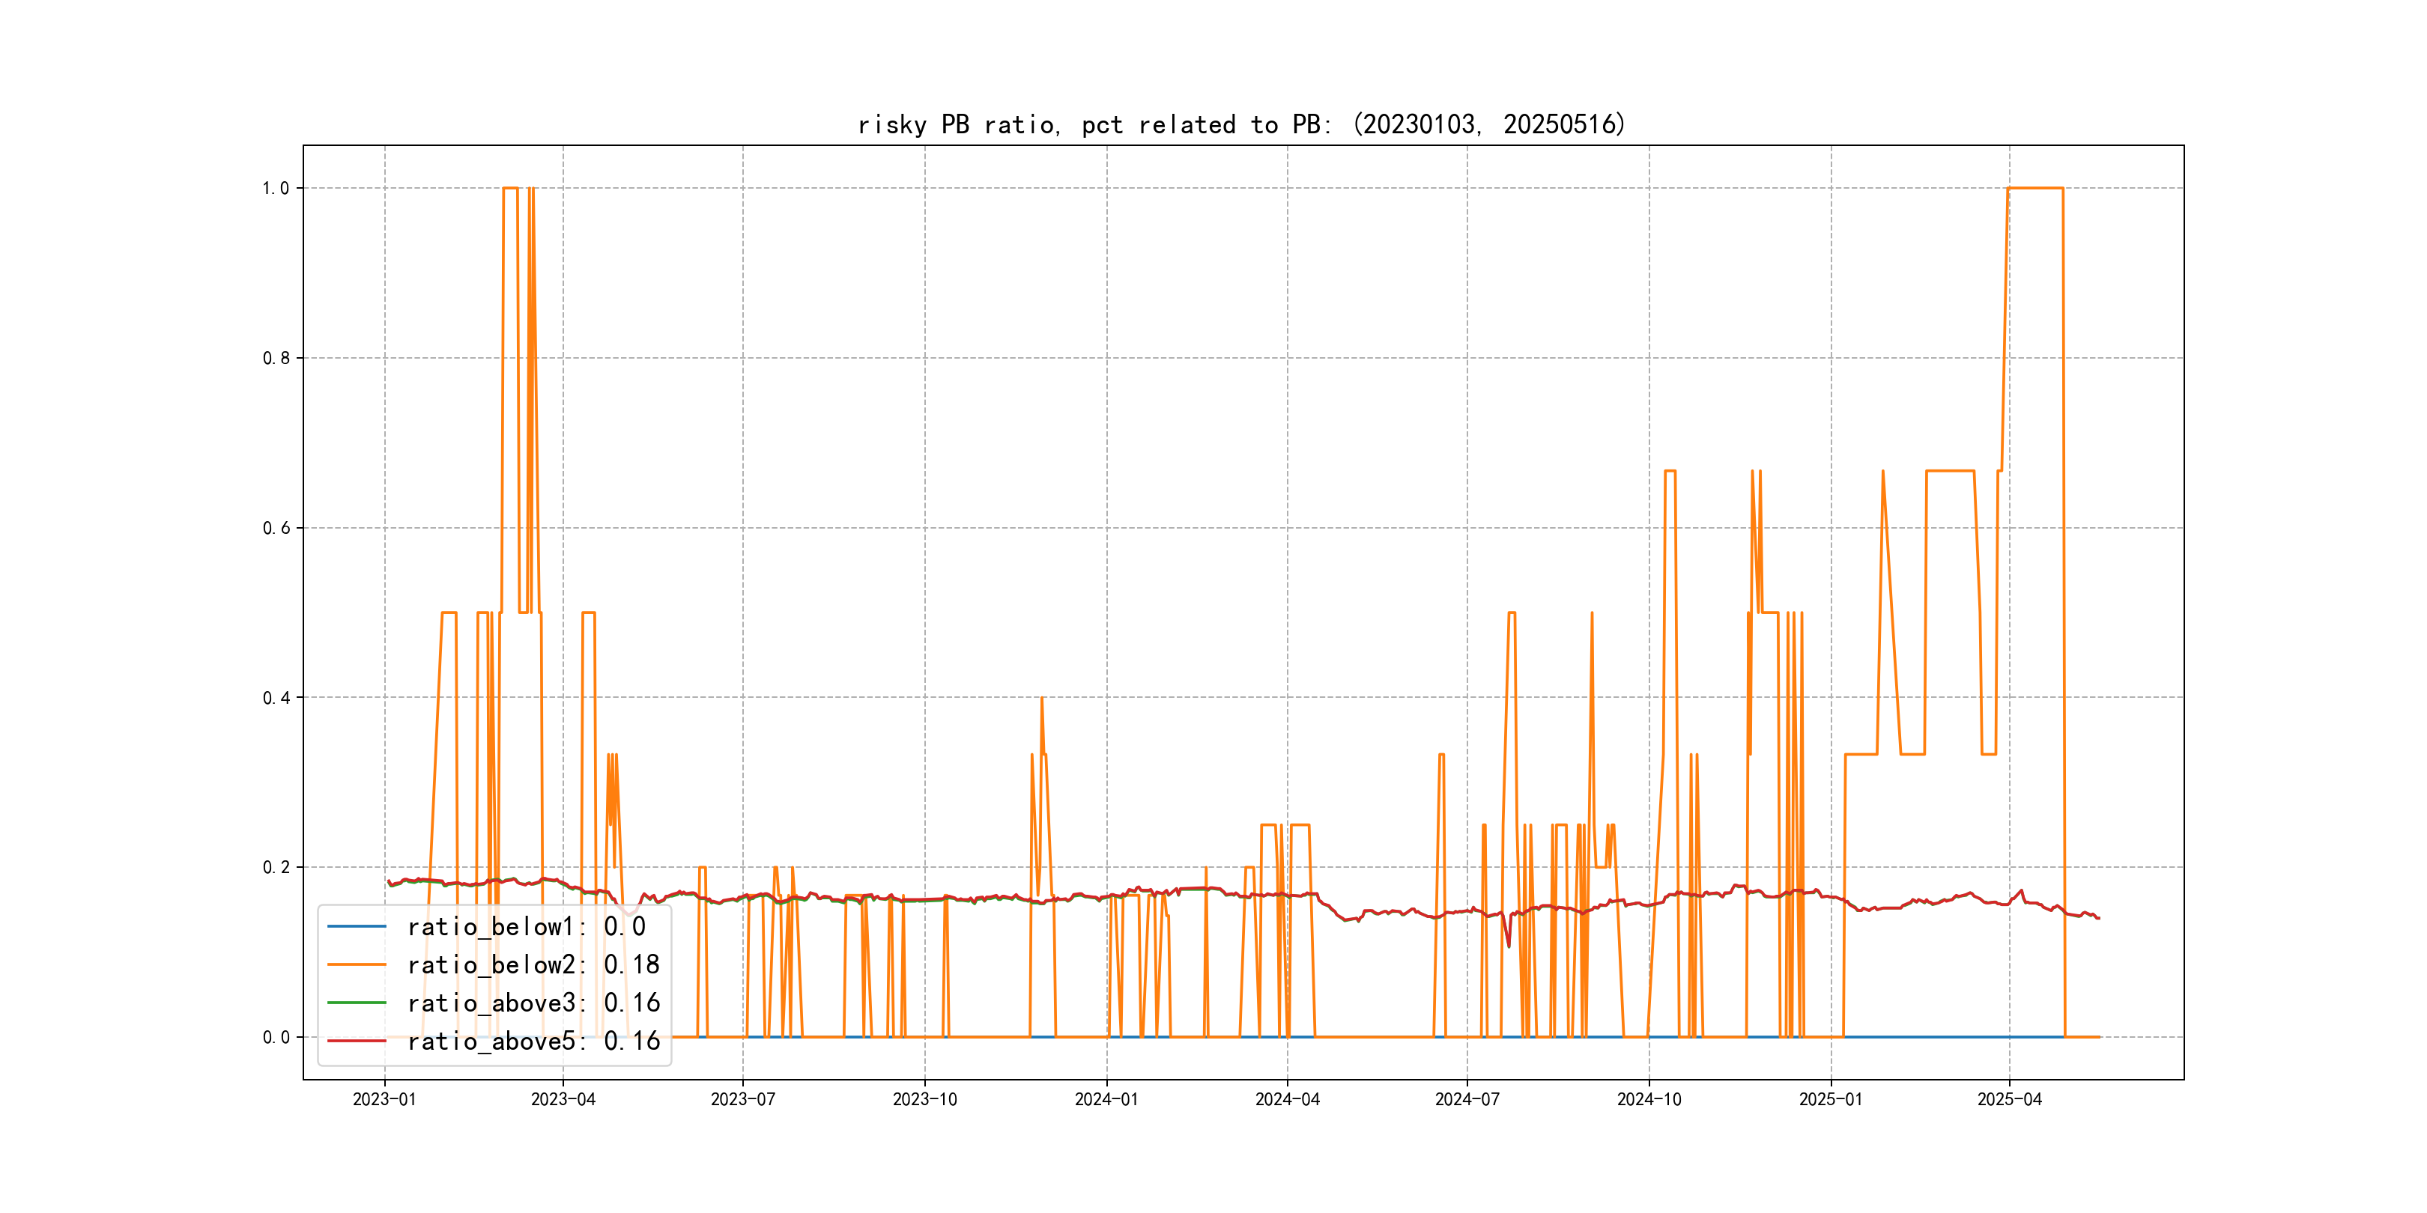The height and width of the screenshot is (1213, 2427).
Task: Click the 2024-04 x-axis tick label
Action: (1287, 1099)
